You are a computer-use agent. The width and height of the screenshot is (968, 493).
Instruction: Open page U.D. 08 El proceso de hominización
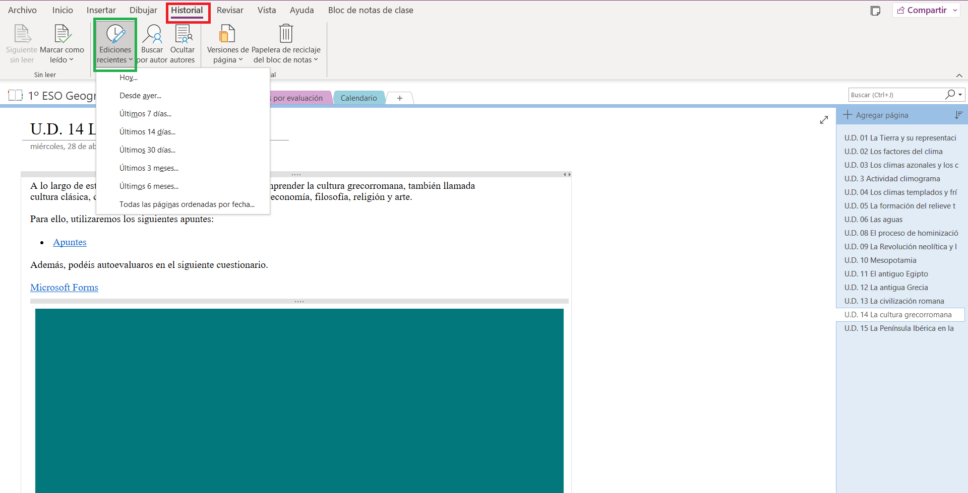point(900,233)
